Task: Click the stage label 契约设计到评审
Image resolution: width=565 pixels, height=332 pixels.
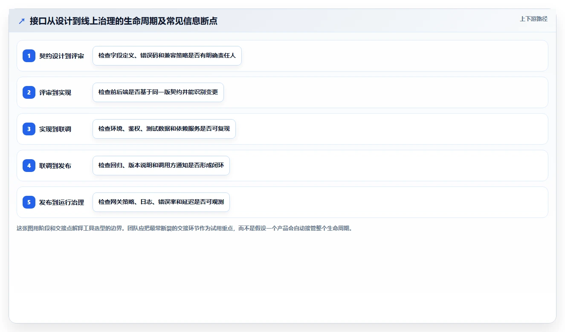Action: click(x=61, y=56)
